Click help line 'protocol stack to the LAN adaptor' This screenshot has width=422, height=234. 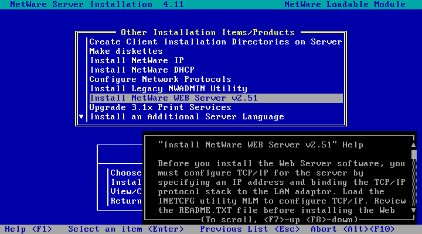coord(271,192)
